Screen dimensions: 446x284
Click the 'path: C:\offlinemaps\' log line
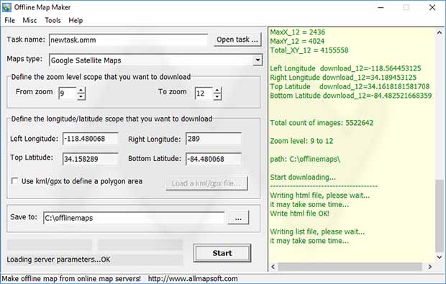tap(305, 159)
